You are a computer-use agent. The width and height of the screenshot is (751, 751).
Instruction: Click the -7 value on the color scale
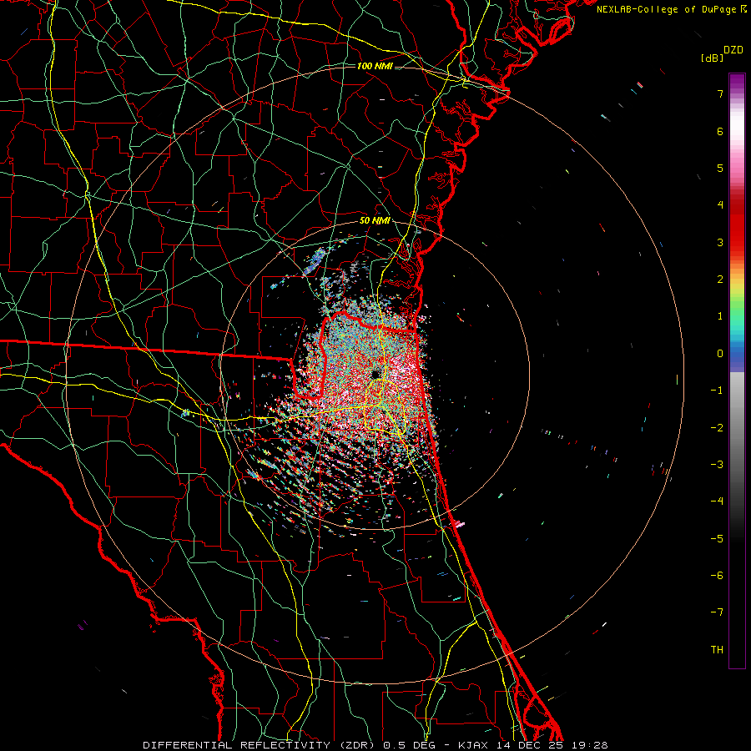click(717, 612)
